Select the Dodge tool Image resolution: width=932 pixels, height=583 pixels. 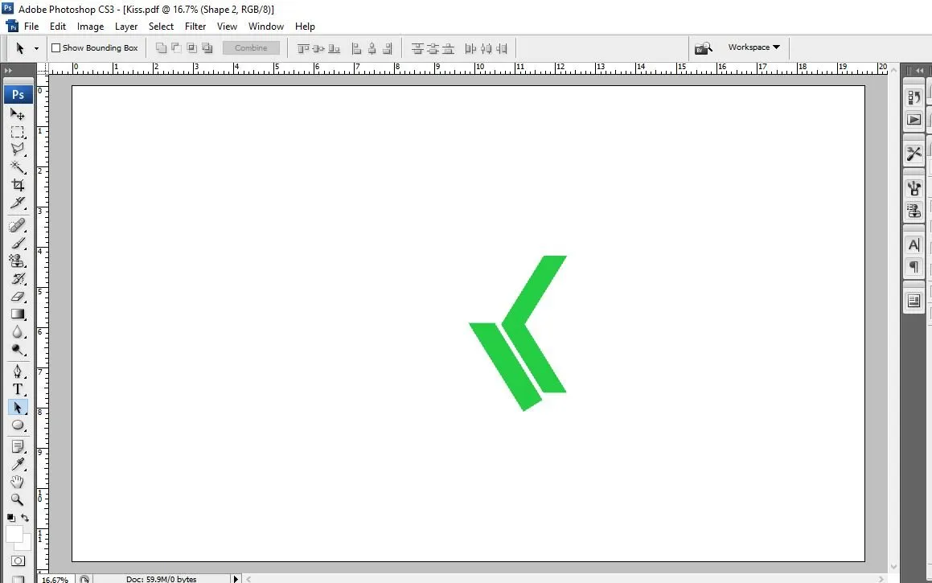[17, 350]
